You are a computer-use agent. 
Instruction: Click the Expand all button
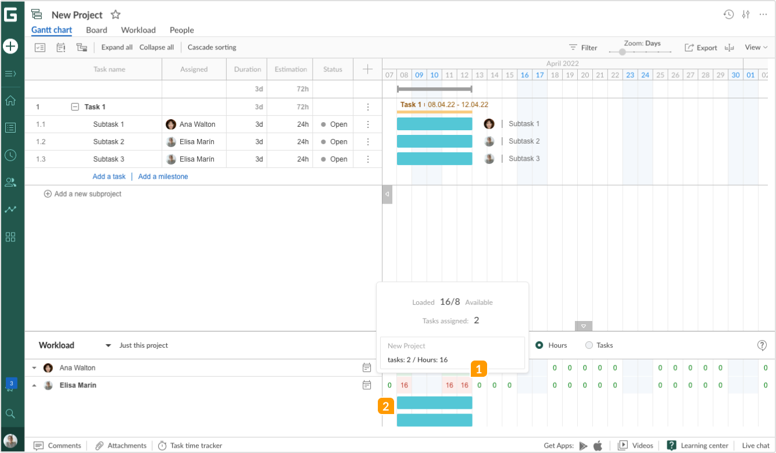(116, 47)
